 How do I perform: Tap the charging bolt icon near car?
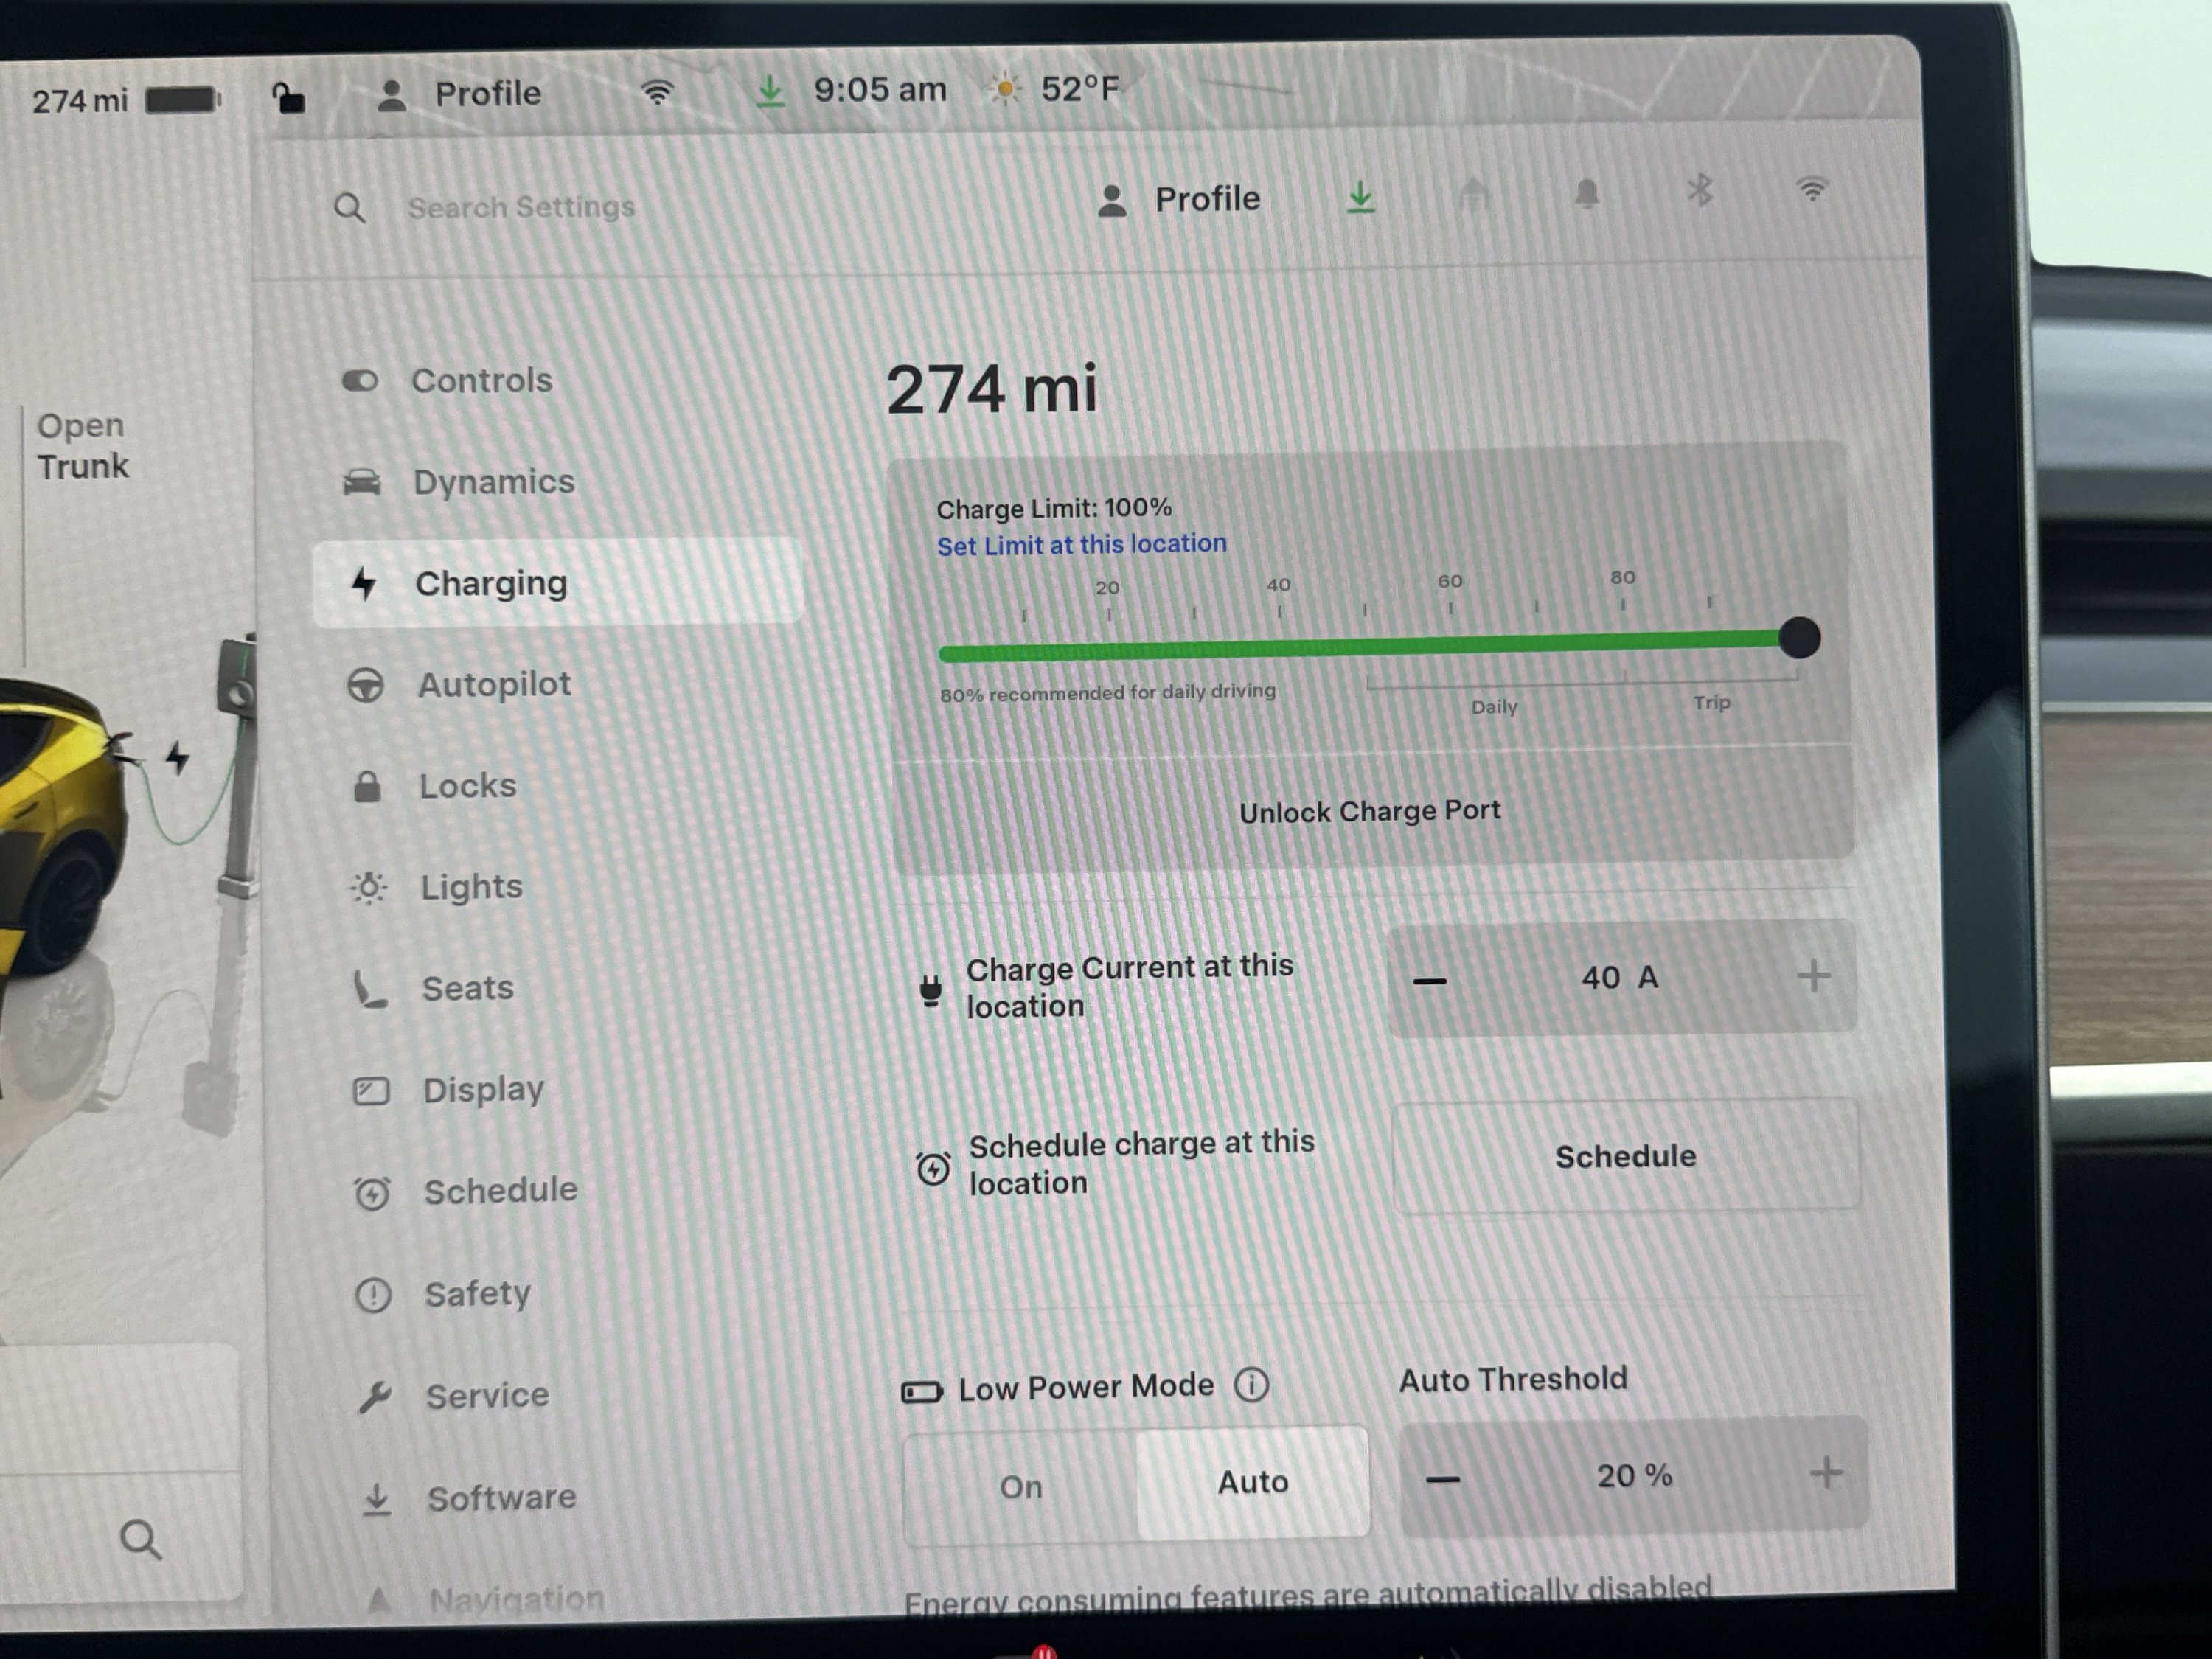pos(177,757)
